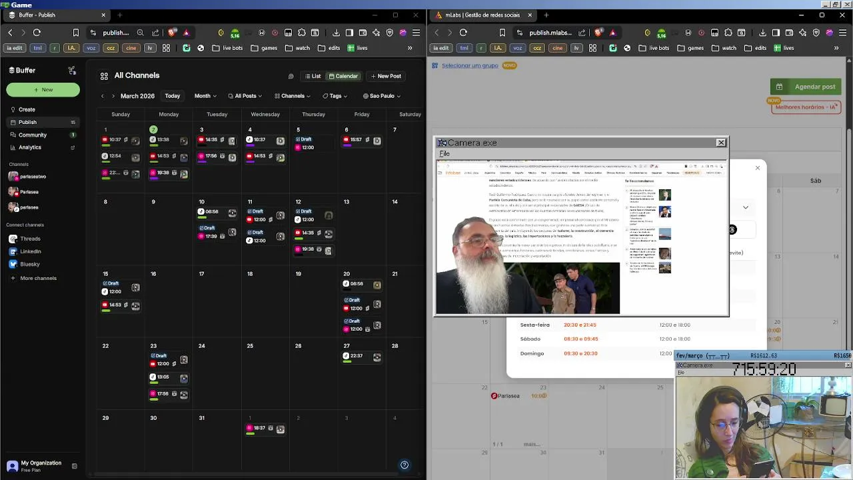Screen dimensions: 853x480
Task: Click share icon in mLabs address bar
Action: (582, 32)
